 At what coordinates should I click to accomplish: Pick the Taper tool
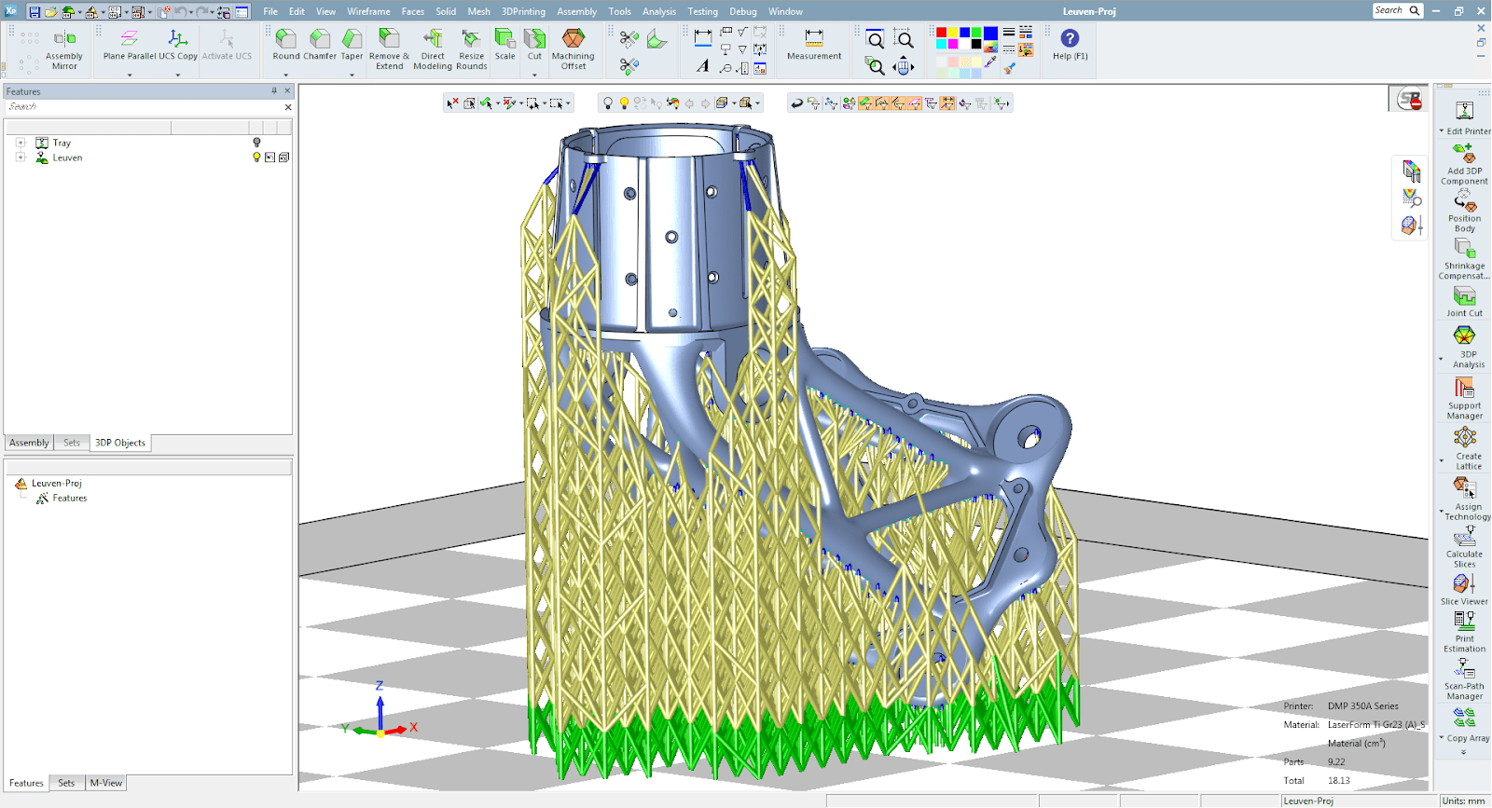(x=352, y=45)
